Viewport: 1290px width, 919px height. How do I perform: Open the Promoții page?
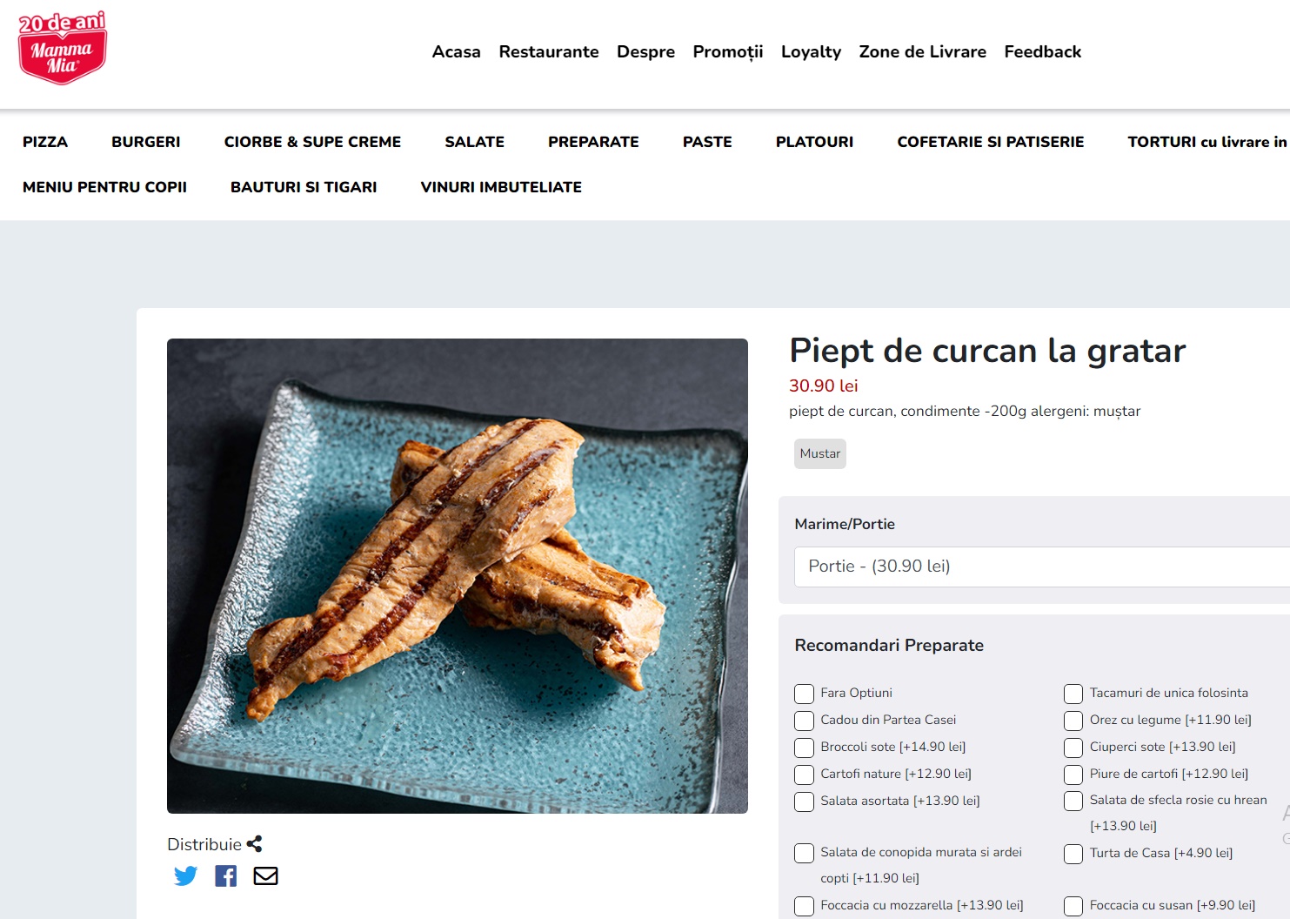[728, 51]
